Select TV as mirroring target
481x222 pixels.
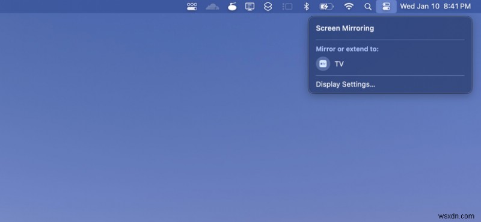click(390, 64)
